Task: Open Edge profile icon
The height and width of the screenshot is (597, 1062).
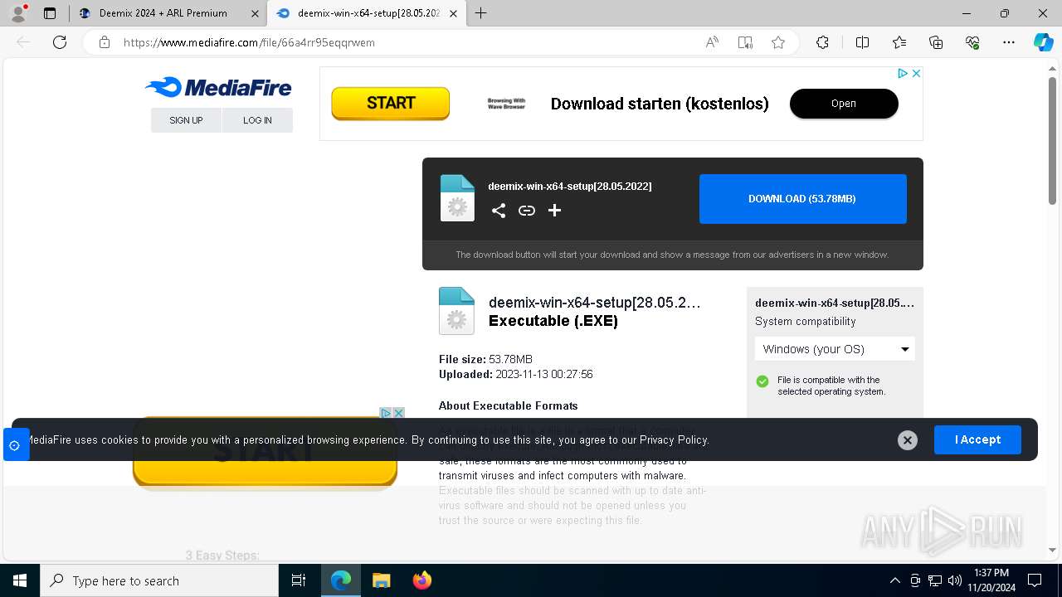Action: (x=18, y=13)
